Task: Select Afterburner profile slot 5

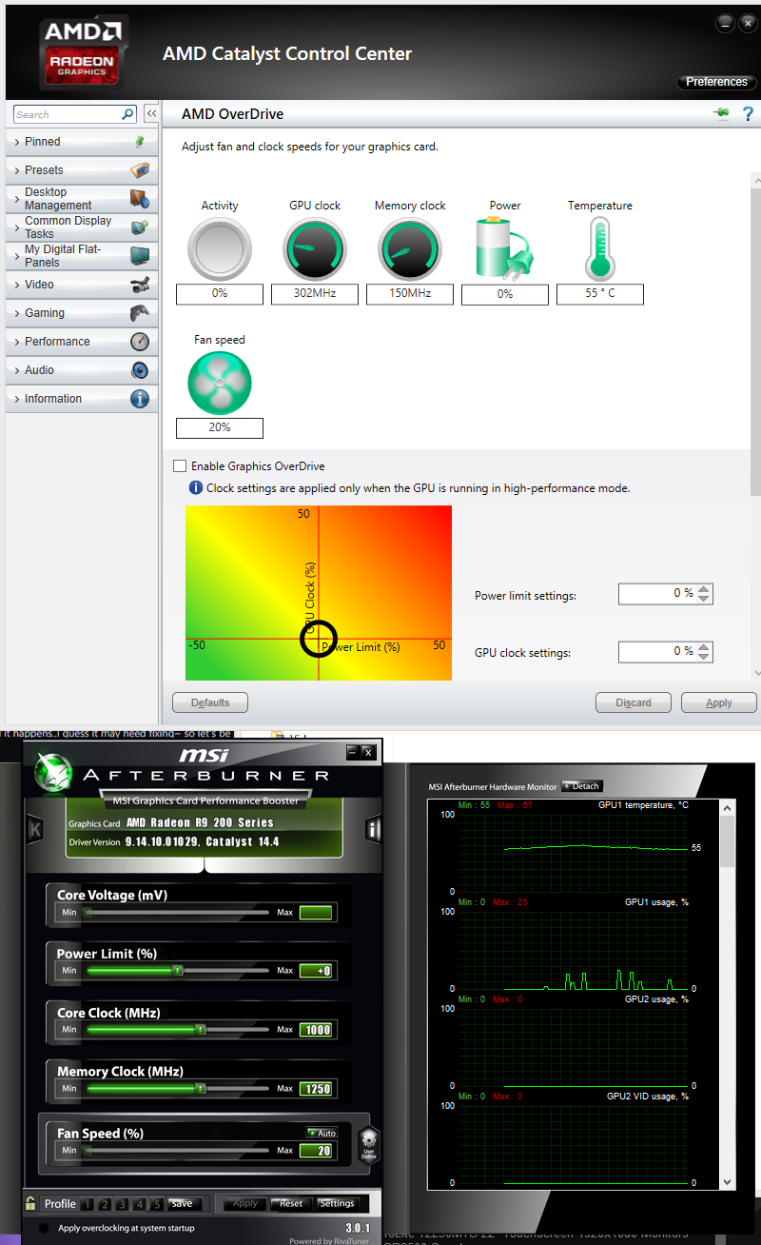Action: click(x=157, y=1204)
